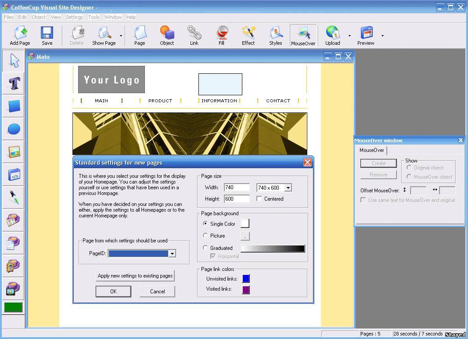This screenshot has width=468, height=339.
Task: Select the picture insert tool
Action: [14, 152]
